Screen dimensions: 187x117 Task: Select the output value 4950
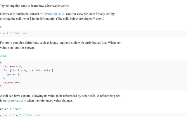3,56
